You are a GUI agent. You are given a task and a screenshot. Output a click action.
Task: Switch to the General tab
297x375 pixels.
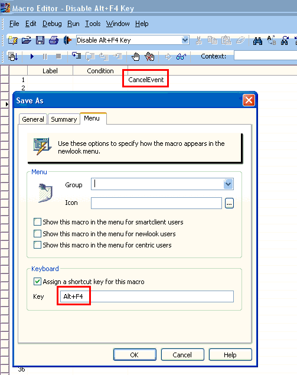coord(33,119)
